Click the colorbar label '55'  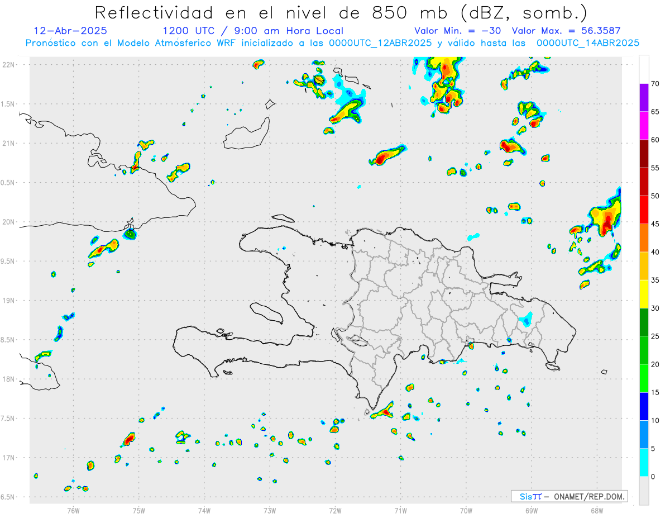655,168
